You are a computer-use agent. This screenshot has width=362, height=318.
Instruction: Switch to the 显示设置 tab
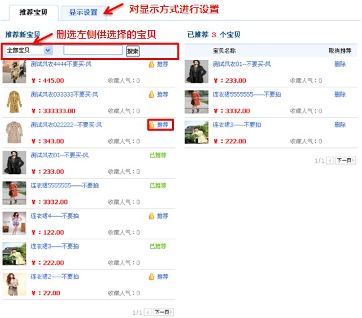(83, 12)
